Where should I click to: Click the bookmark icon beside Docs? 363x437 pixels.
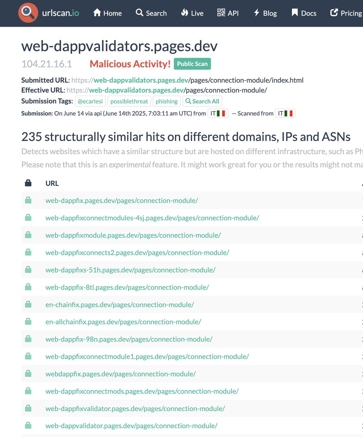[295, 13]
